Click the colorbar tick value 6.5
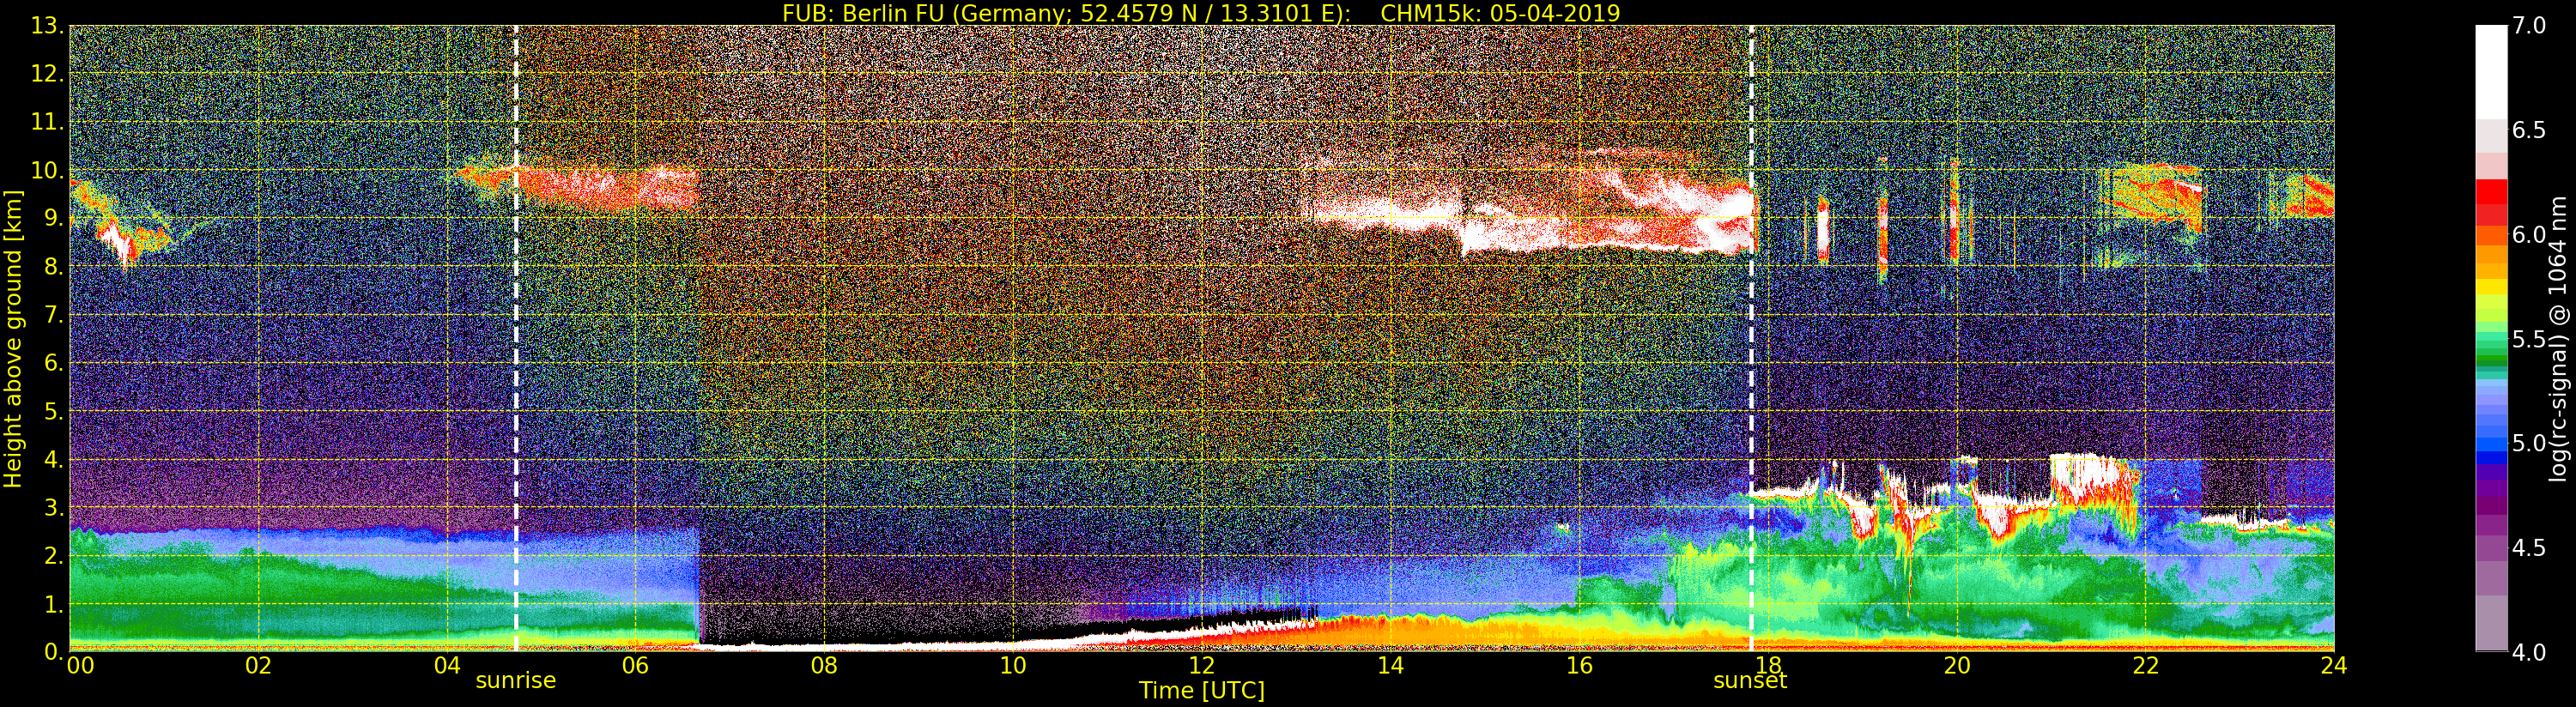Screen dimensions: 2576x707 click(2529, 130)
